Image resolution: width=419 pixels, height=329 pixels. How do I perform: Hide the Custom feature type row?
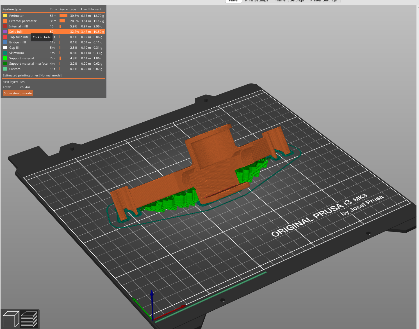(x=15, y=69)
